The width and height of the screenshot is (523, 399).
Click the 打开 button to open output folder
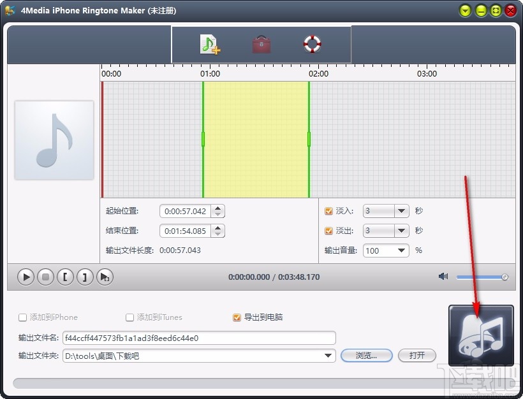point(417,356)
